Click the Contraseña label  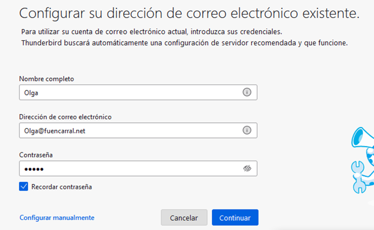tap(36, 155)
